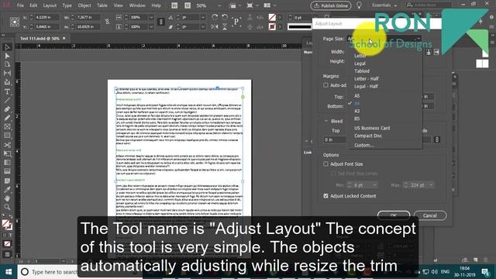The height and width of the screenshot is (279, 496).
Task: Choose the Page tool
Action: pyautogui.click(x=7, y=64)
